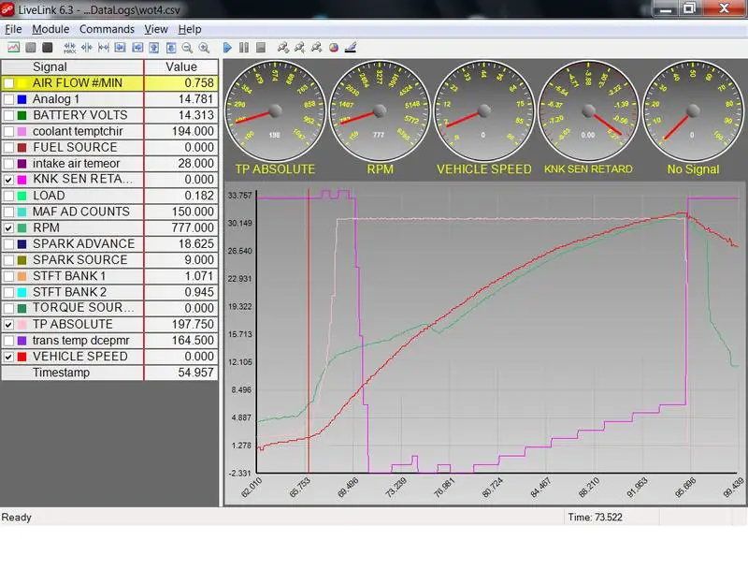
Task: Select the STFT BANK 2 signal name
Action: 69,292
